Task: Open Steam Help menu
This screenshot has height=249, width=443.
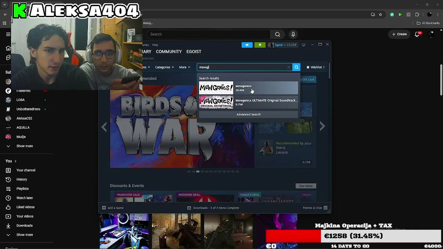Action: pos(155,45)
